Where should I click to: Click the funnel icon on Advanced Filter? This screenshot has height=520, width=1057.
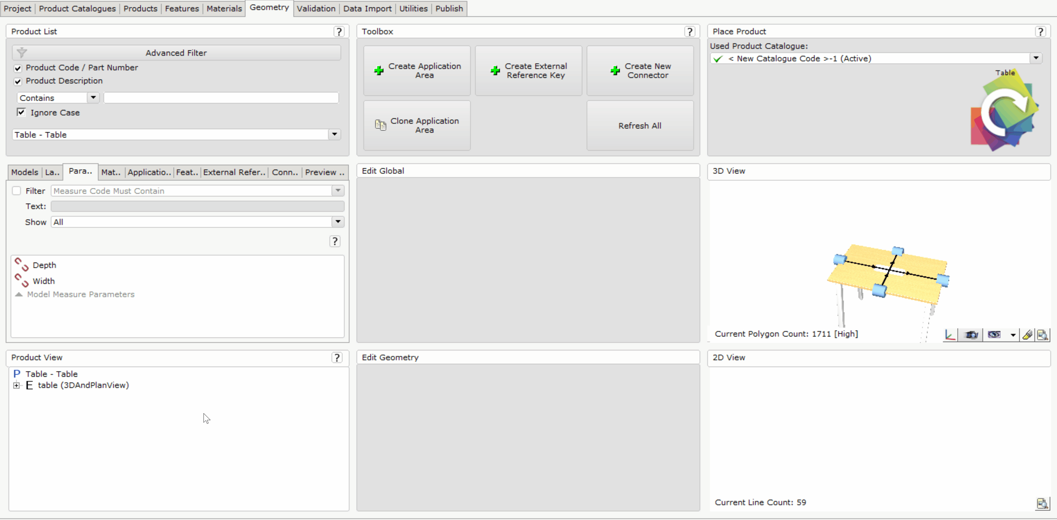(22, 52)
